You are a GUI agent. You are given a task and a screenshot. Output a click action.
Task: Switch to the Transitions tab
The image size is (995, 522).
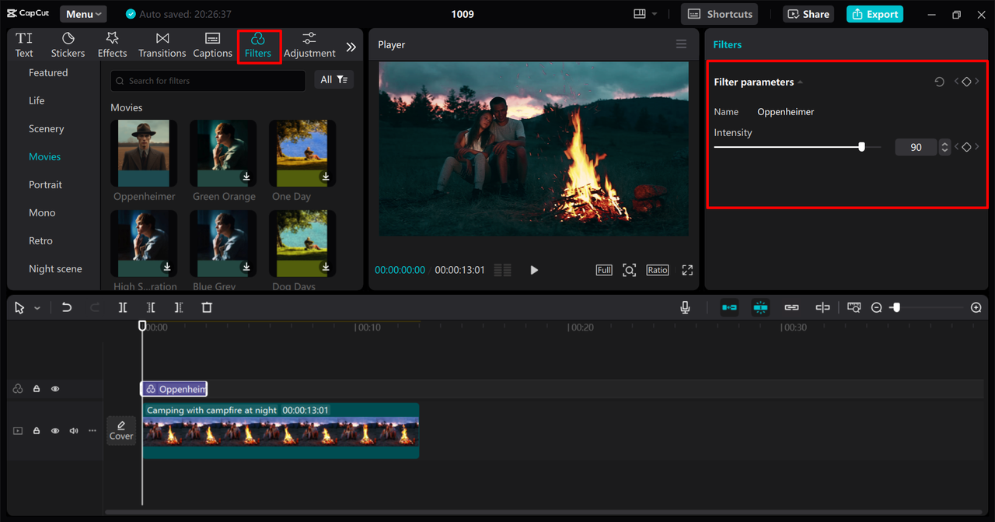162,45
